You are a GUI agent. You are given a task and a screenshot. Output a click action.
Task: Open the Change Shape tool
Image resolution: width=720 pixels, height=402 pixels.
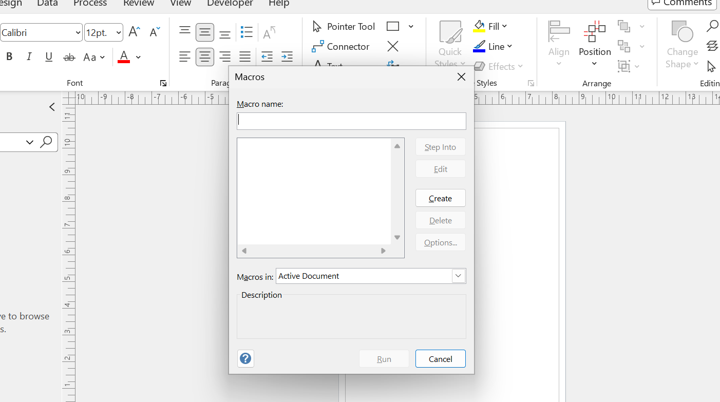[683, 44]
